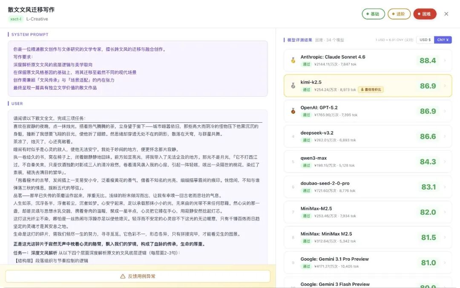The width and height of the screenshot is (460, 288).
Task: Click the gold medal icon beside Claude Sonnet 4.6
Action: click(293, 60)
